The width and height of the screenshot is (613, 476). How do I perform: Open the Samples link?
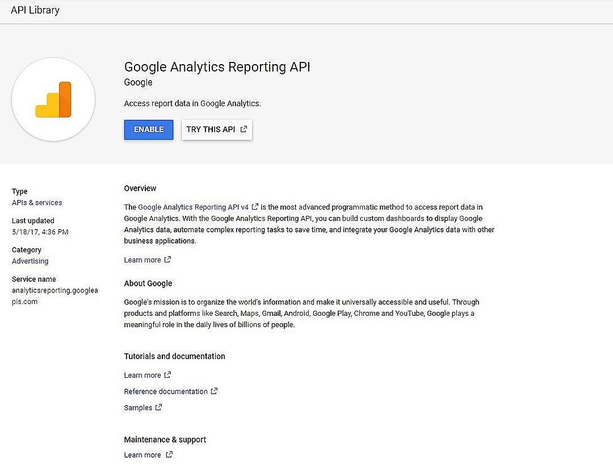click(138, 408)
